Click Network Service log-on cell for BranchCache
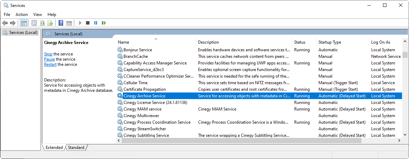Viewport: 409px width, 159px height. pos(386,56)
